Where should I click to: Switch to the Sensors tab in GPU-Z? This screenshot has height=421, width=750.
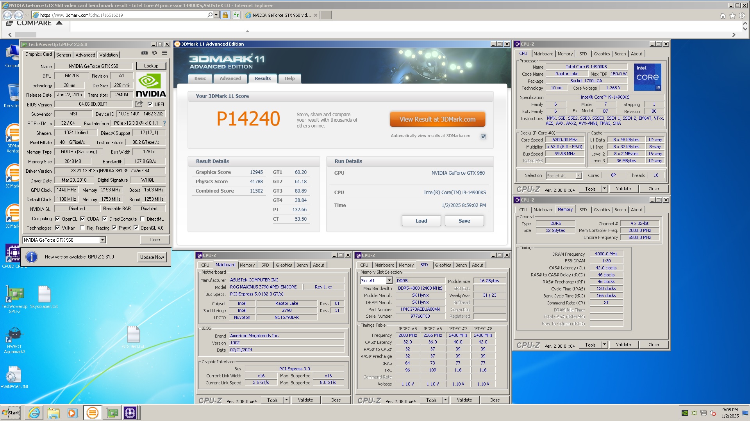[64, 55]
